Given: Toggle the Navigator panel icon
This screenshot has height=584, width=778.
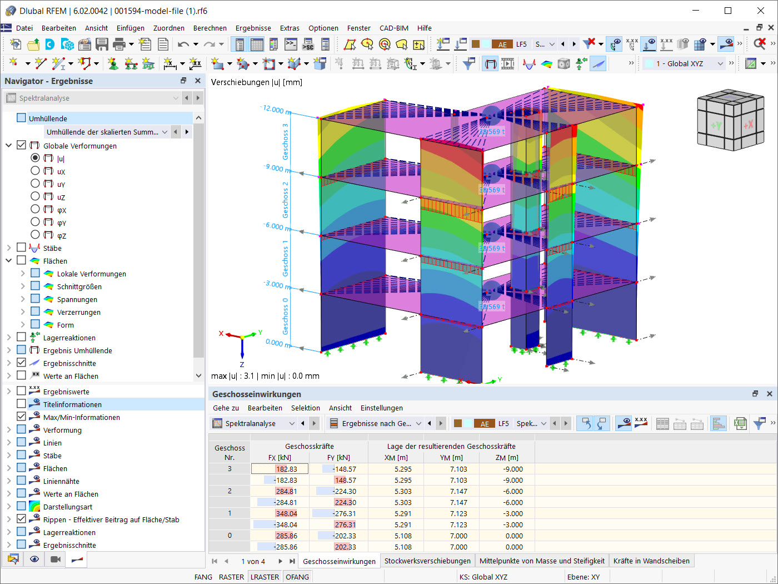Looking at the screenshot, I should 240,44.
